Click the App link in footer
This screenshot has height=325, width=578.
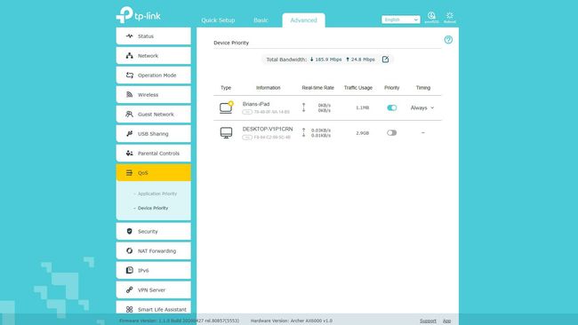pyautogui.click(x=446, y=321)
